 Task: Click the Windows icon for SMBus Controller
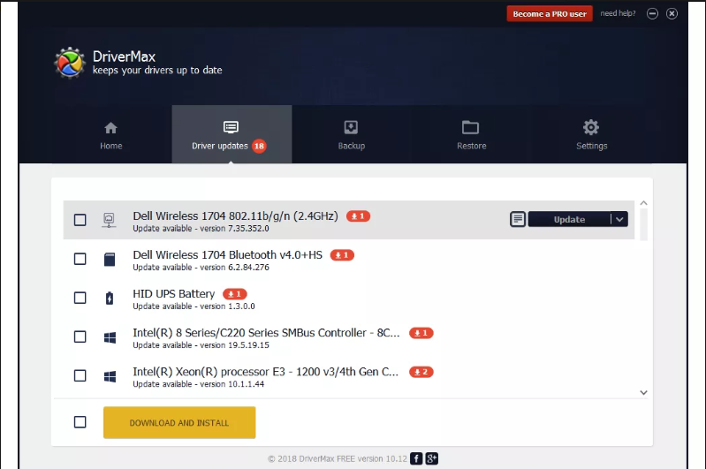110,337
